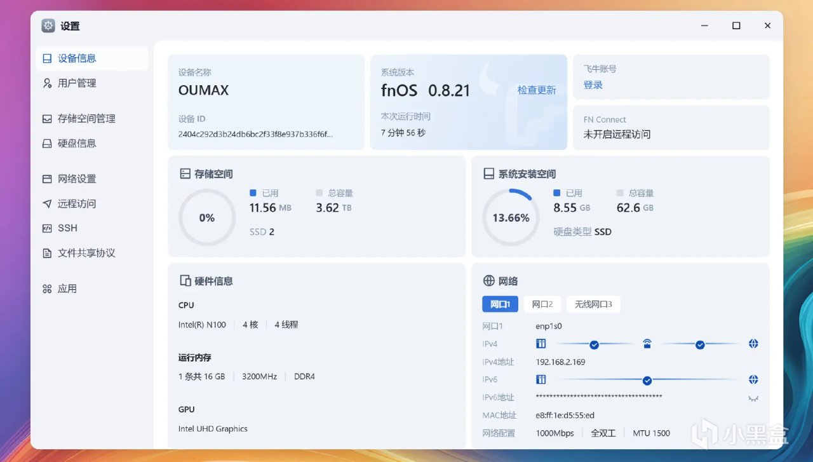Open 存储空间管理 via its sidebar icon

tap(47, 119)
